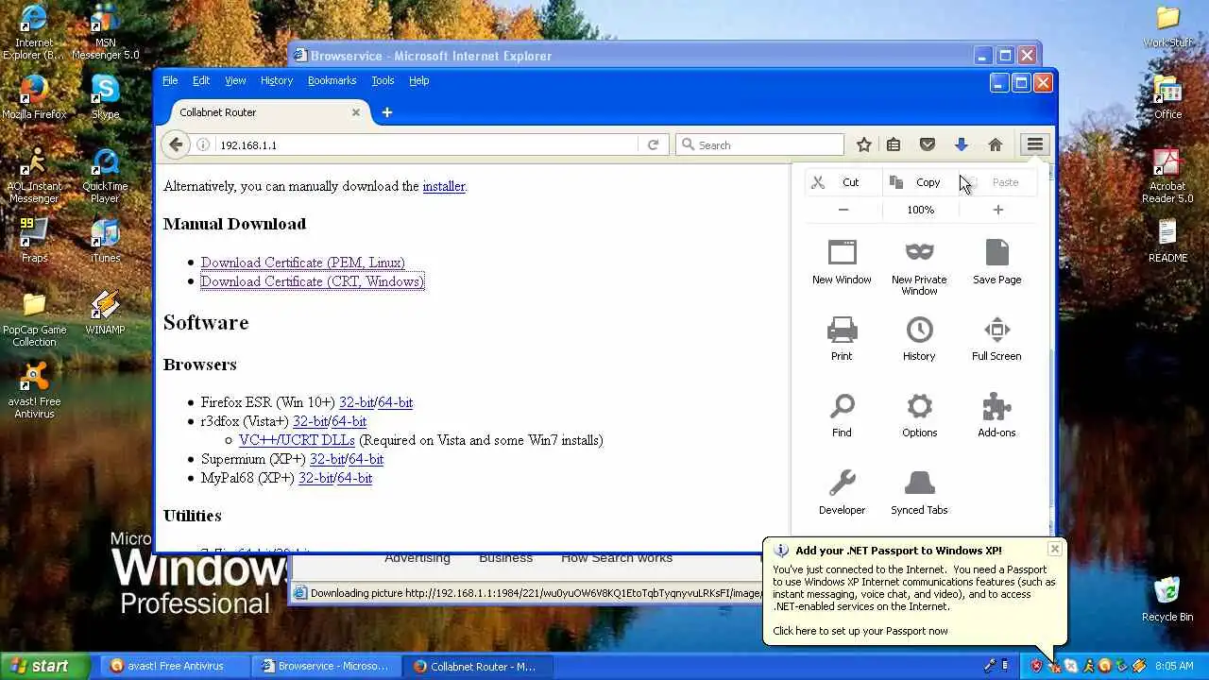Open Developer tools wrench icon
This screenshot has width=1209, height=680.
(x=842, y=493)
